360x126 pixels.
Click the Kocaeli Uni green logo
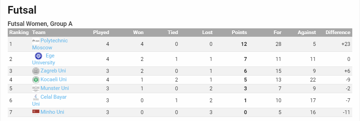(36, 79)
